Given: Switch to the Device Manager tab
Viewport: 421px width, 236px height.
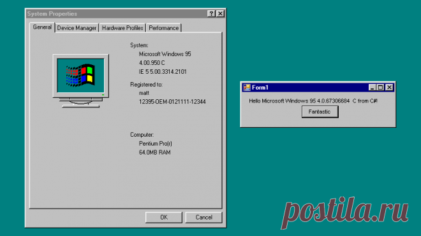Looking at the screenshot, I should [x=77, y=28].
